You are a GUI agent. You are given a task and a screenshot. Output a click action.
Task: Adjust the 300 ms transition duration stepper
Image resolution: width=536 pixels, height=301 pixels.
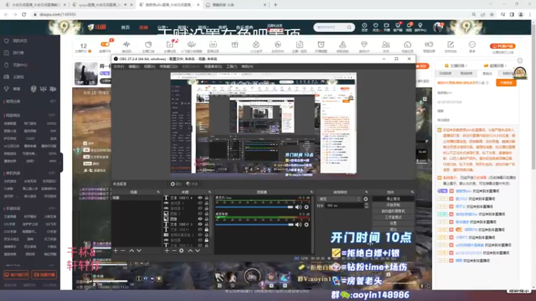366,206
